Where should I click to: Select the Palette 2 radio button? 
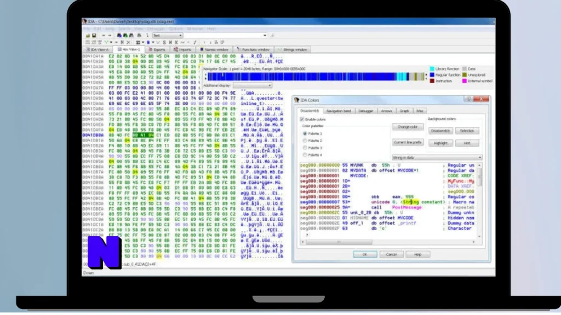pos(305,141)
